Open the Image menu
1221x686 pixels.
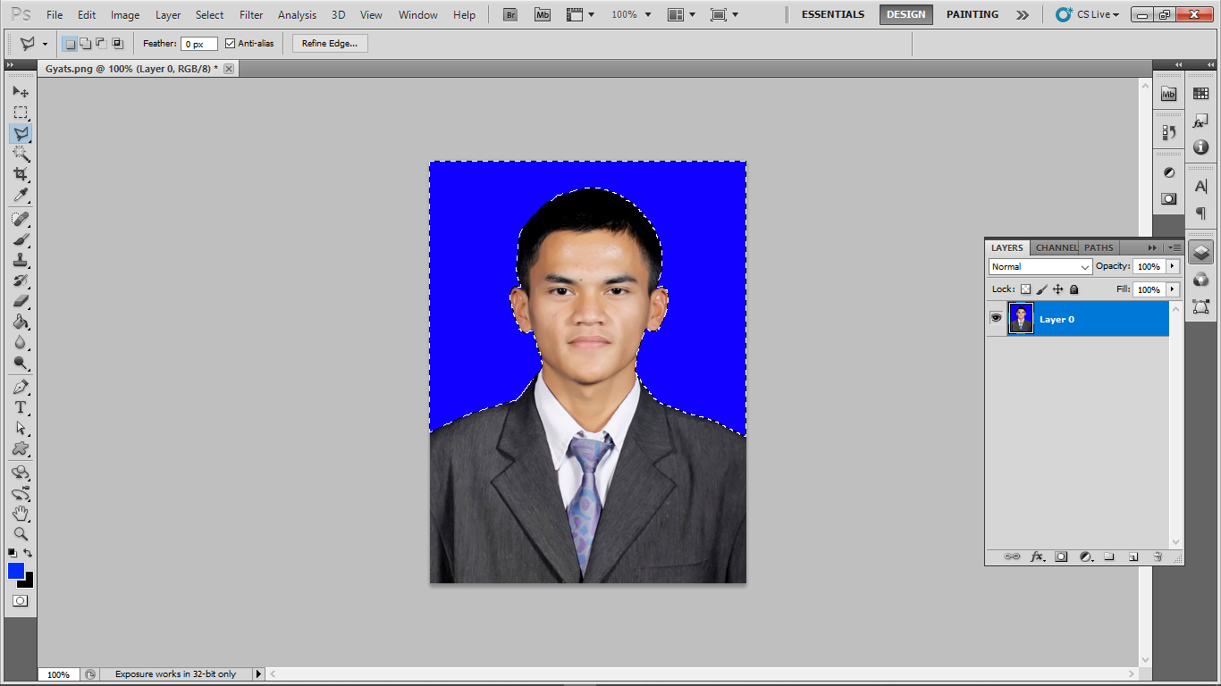pos(125,14)
